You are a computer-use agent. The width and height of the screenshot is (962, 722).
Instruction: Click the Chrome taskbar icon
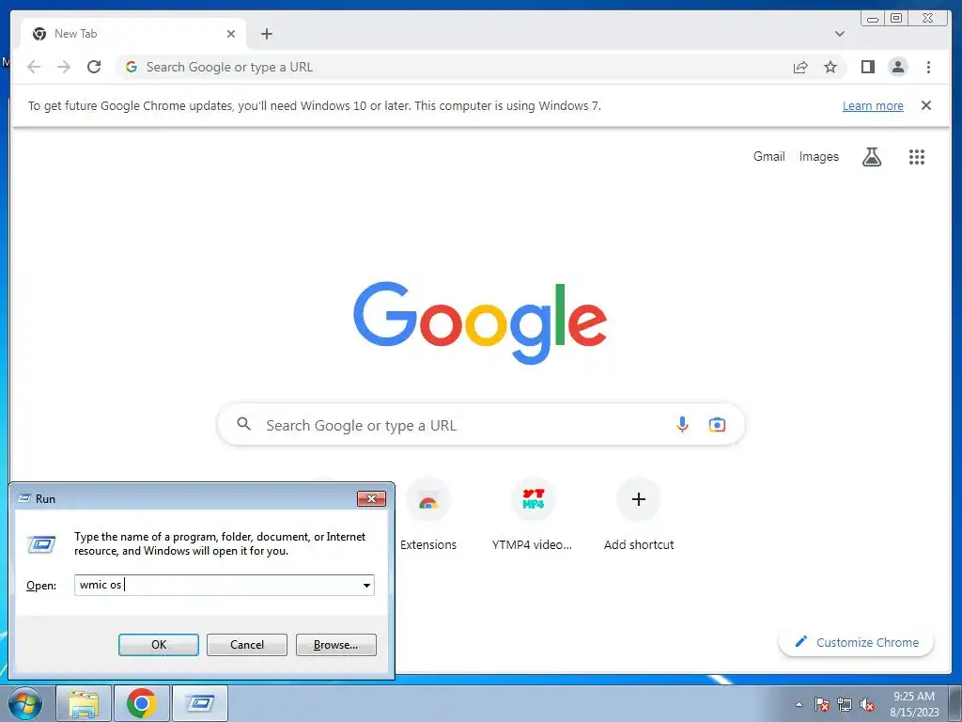pos(142,703)
